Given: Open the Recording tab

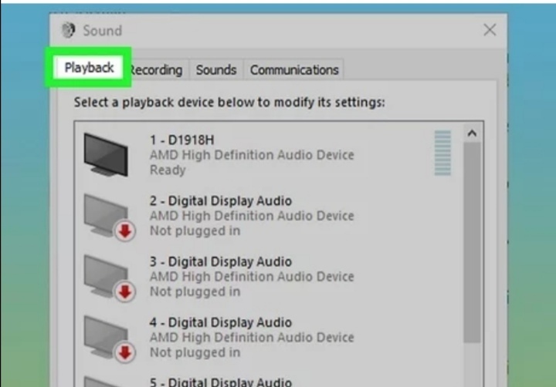Looking at the screenshot, I should coord(156,69).
